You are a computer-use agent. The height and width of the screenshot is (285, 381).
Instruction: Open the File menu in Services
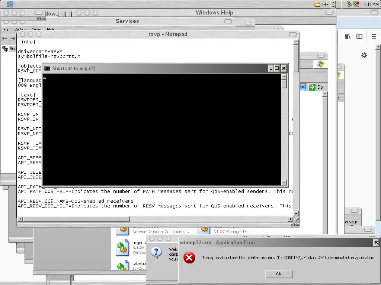point(6,30)
